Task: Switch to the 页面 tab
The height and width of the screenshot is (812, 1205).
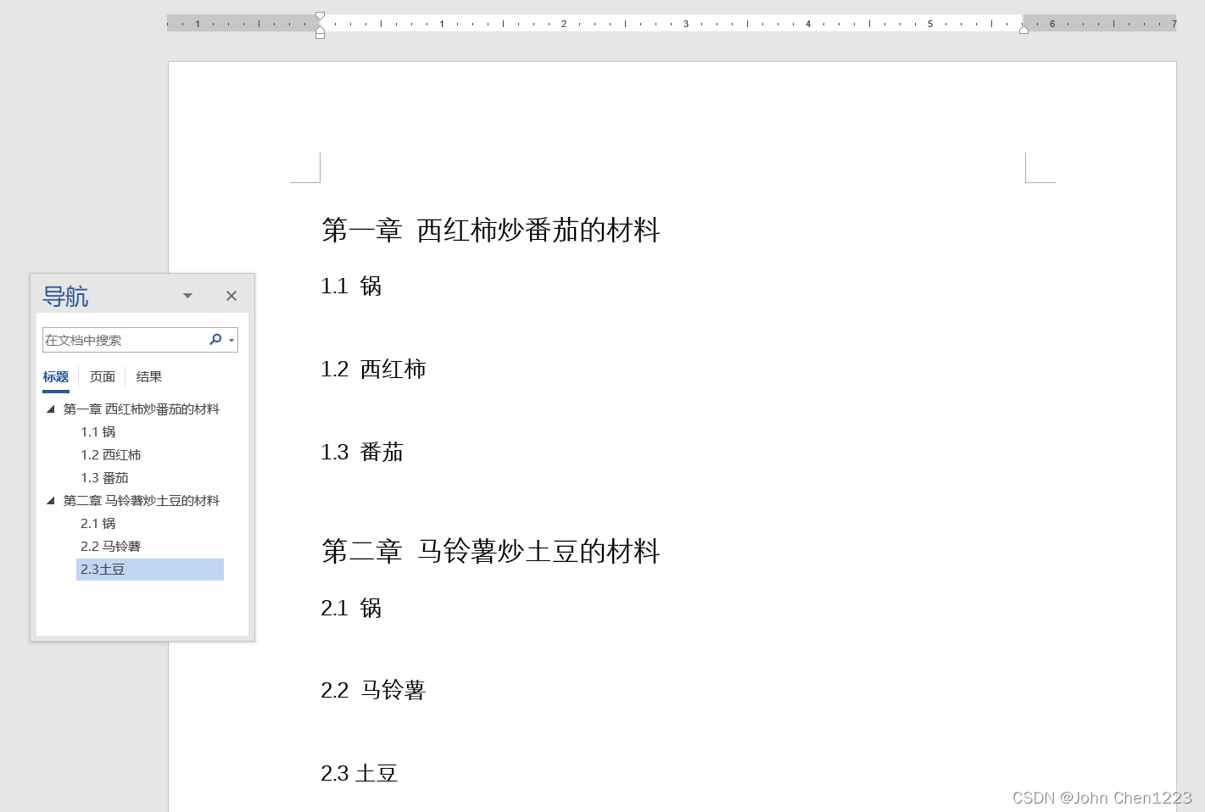Action: [x=103, y=377]
